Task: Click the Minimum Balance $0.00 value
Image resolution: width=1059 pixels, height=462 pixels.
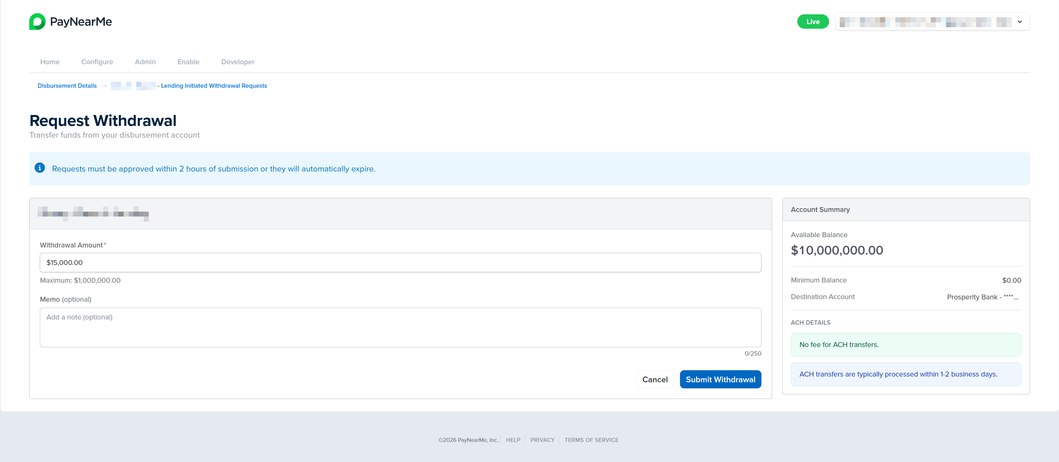Action: (x=1011, y=280)
